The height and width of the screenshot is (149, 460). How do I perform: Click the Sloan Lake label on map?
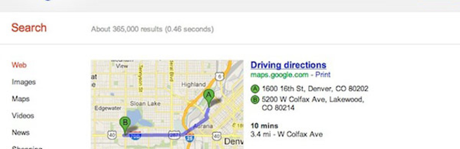click(145, 104)
